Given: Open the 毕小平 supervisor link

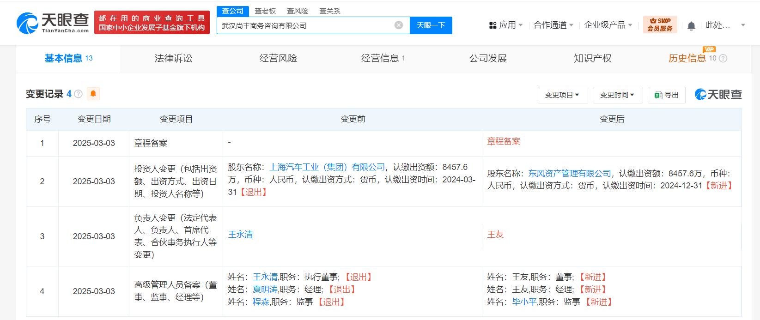Looking at the screenshot, I should pos(524,302).
